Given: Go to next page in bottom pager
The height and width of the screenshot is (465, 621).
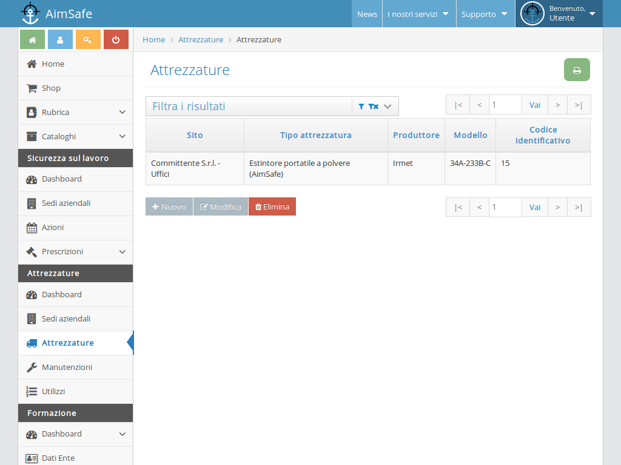Looking at the screenshot, I should tap(558, 207).
